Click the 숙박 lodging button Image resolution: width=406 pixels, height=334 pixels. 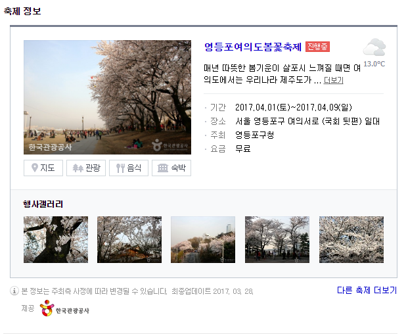tap(171, 168)
